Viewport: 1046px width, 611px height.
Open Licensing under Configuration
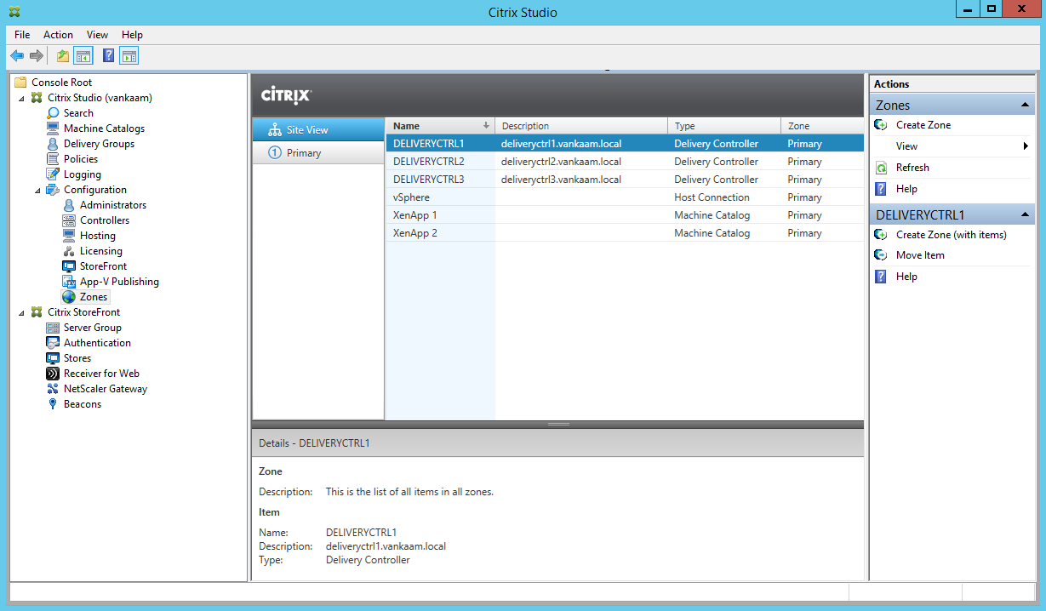click(101, 251)
